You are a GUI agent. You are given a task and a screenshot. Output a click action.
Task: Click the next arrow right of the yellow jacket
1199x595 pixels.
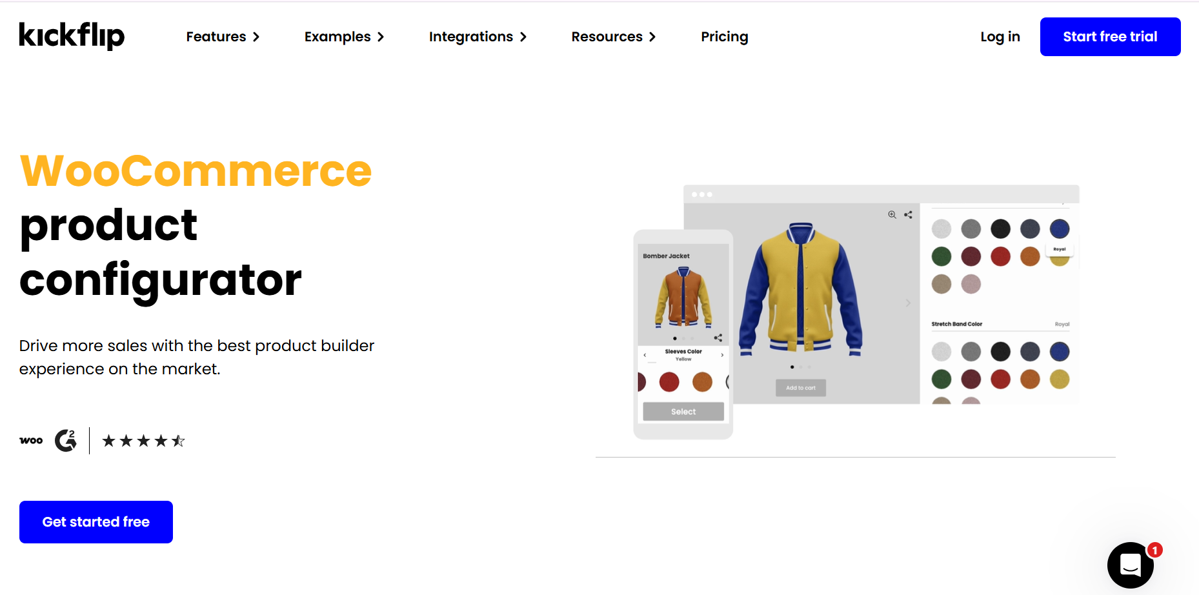coord(908,303)
